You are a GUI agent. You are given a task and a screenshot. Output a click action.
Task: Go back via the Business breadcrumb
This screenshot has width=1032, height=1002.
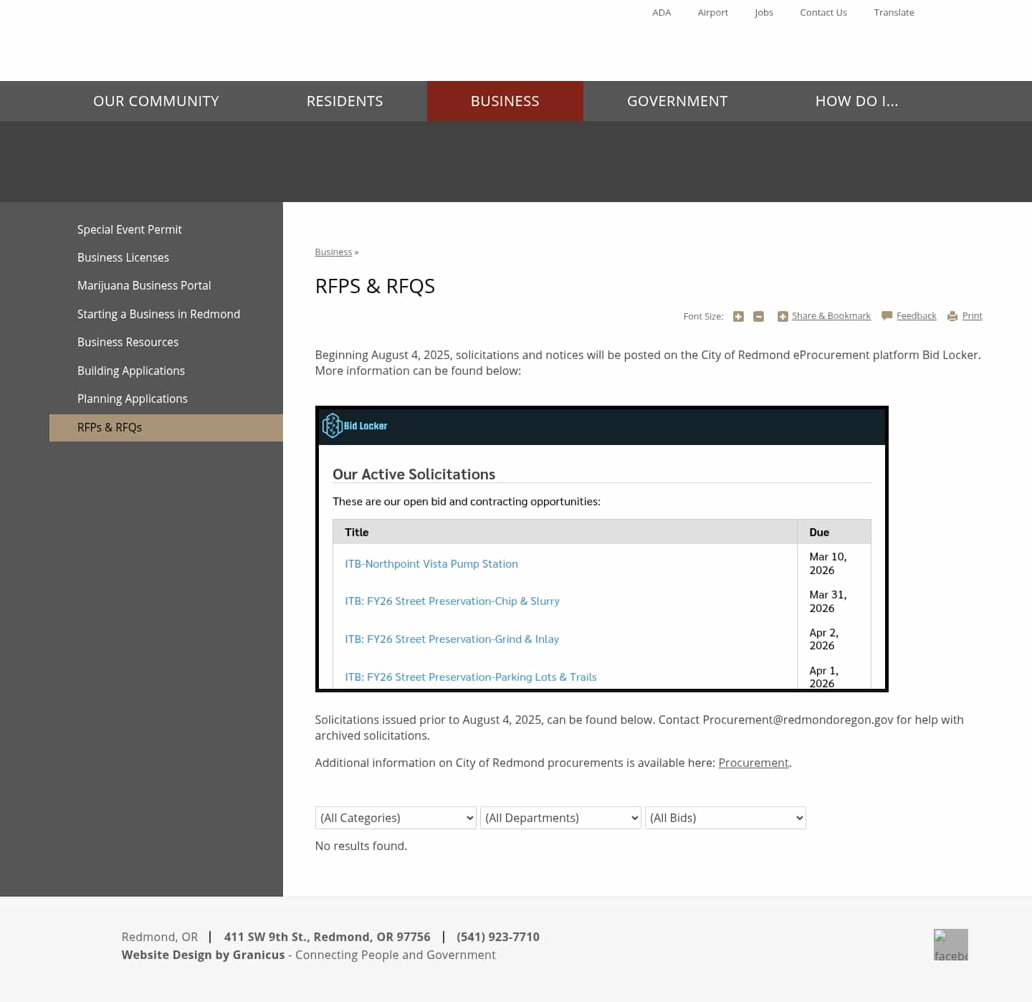click(x=333, y=252)
